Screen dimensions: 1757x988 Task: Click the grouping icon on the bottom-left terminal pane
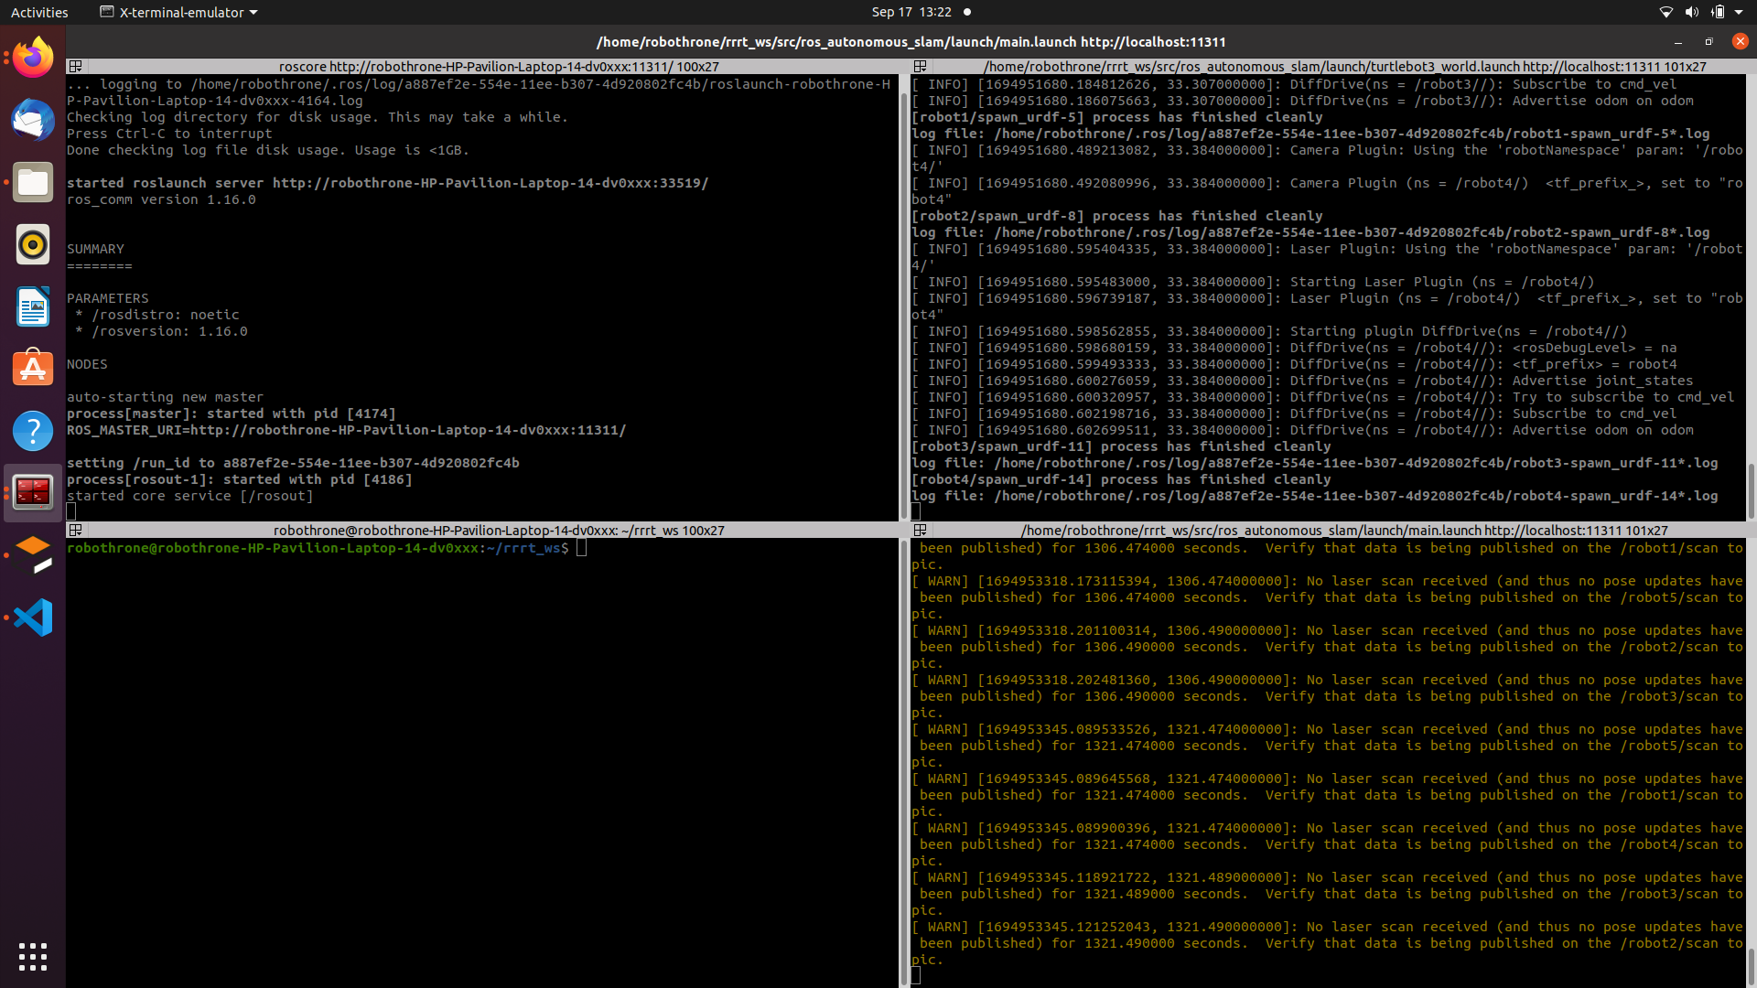(76, 529)
